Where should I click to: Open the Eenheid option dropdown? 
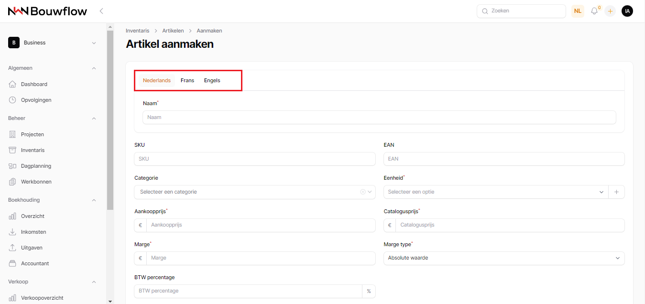click(495, 192)
